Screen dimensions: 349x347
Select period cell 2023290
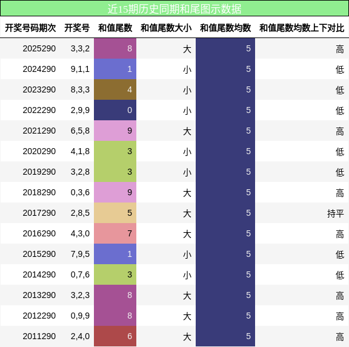[x=39, y=89]
